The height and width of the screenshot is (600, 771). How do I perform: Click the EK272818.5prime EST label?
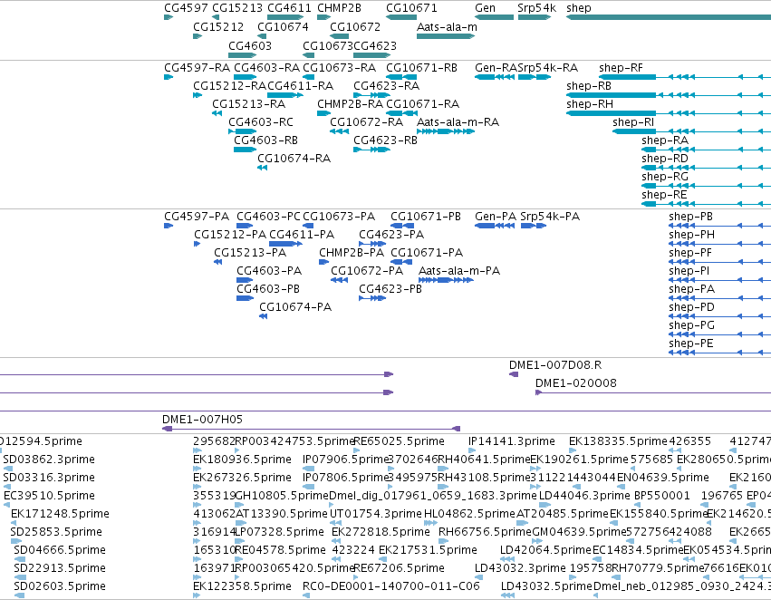(381, 533)
